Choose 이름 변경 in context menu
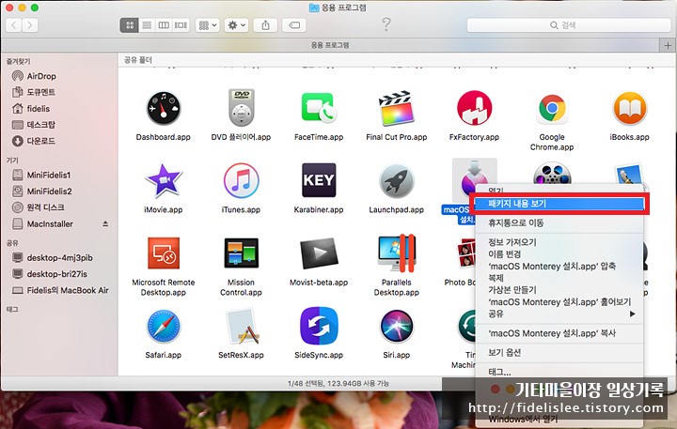 [559, 254]
